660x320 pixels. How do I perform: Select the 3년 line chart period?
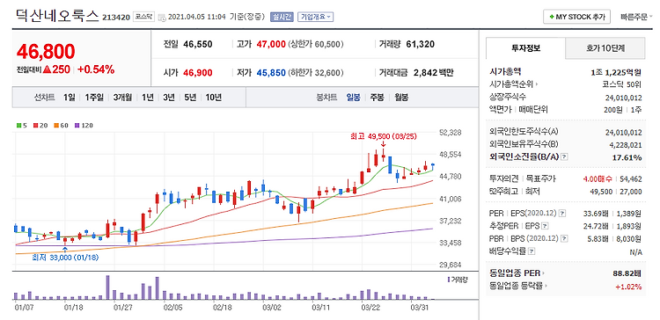click(x=169, y=98)
